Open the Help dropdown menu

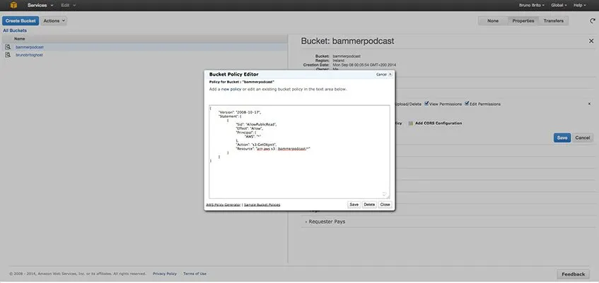[580, 6]
